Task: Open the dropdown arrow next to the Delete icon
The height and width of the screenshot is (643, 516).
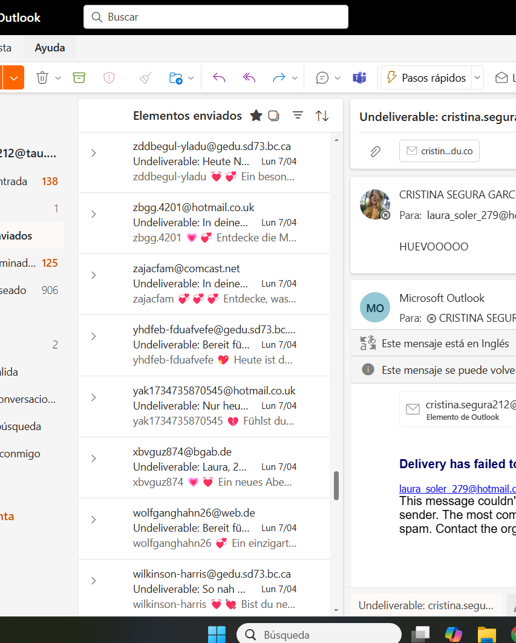Action: click(x=58, y=78)
